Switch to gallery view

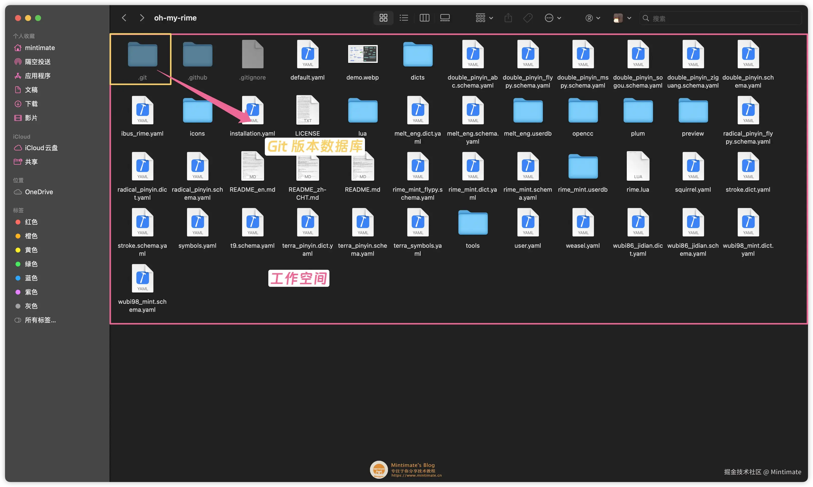445,18
